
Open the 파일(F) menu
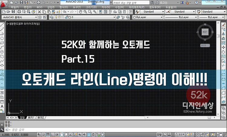(x=15, y=7)
